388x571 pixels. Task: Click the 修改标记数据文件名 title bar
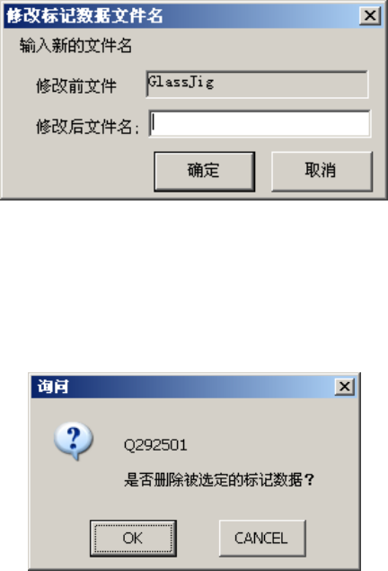[x=181, y=15]
